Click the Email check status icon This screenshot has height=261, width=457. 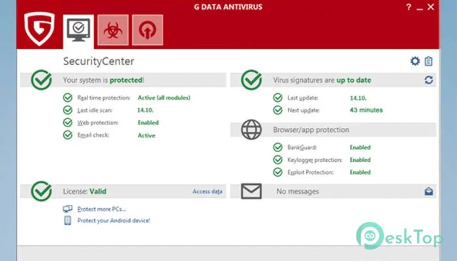click(x=68, y=135)
